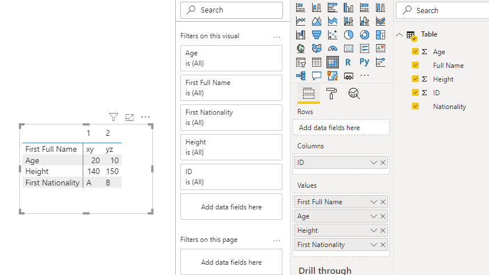This screenshot has height=275, width=489.
Task: Select the Decomposition tree visualization
Action: (x=301, y=76)
